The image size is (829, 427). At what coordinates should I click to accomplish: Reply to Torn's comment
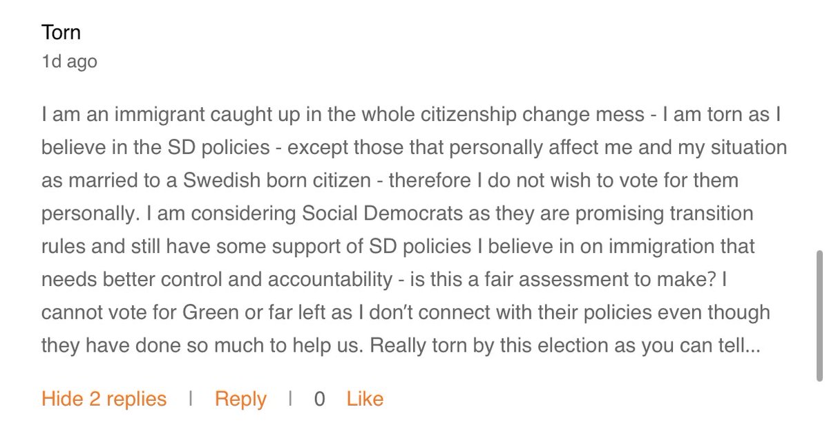[240, 399]
